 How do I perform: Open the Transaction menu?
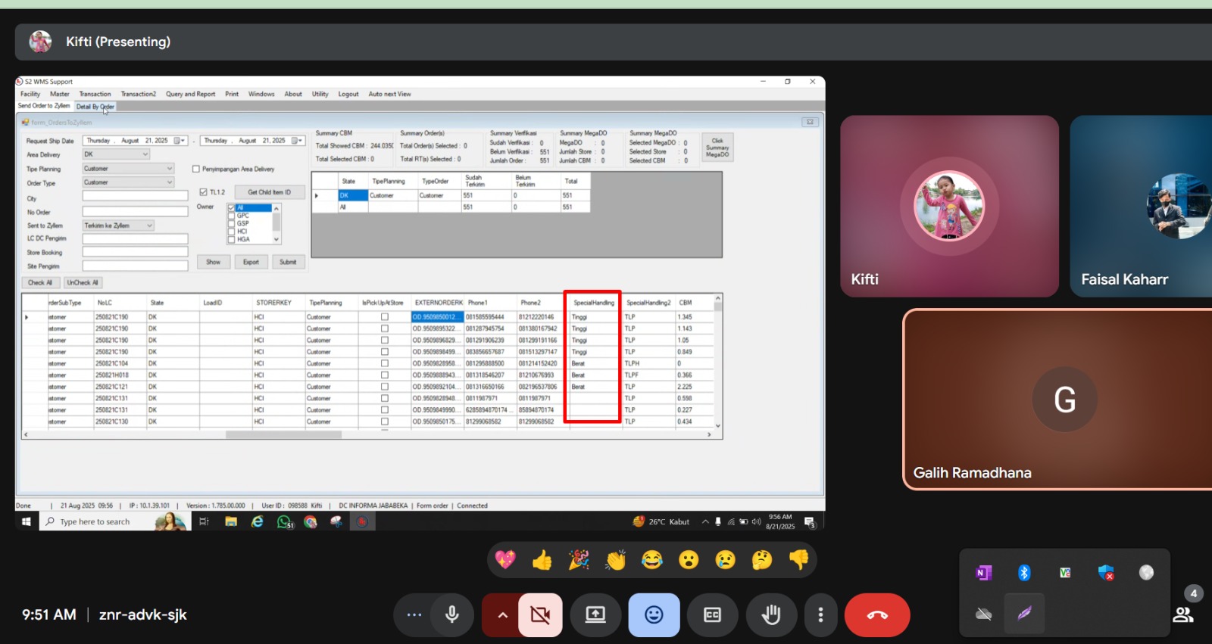95,95
